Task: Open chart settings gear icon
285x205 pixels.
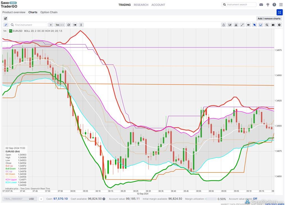Action: point(279,25)
